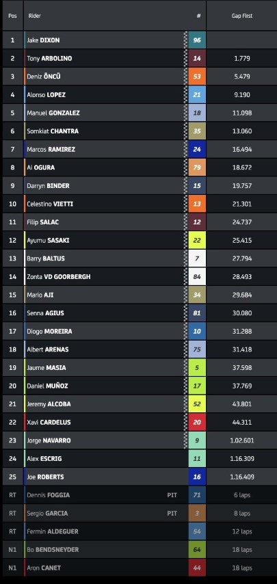Image resolution: width=277 pixels, height=584 pixels.
Task: Select Alonso Lopez's number 21 badge
Action: tap(197, 94)
